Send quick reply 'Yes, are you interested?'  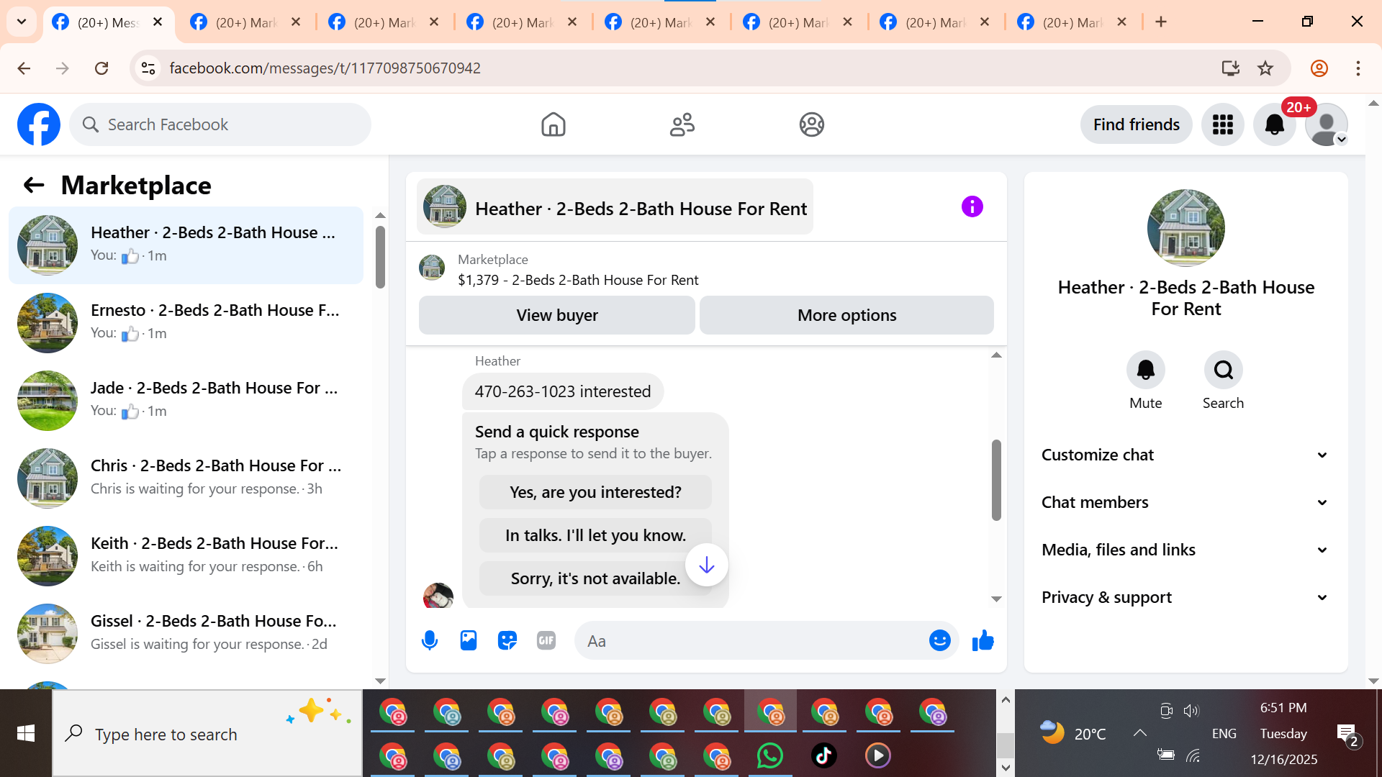(595, 492)
